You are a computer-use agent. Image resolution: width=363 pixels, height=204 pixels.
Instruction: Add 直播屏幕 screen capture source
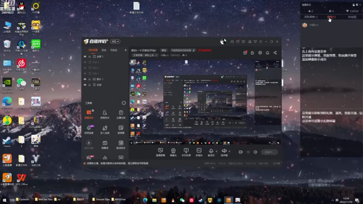[x=161, y=152]
